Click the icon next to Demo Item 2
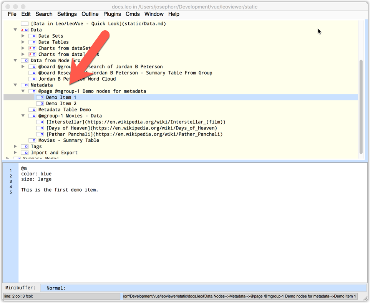The image size is (370, 303). 40,103
